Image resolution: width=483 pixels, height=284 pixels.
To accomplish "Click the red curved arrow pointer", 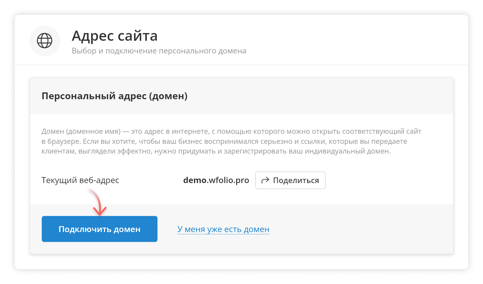I will [x=99, y=203].
